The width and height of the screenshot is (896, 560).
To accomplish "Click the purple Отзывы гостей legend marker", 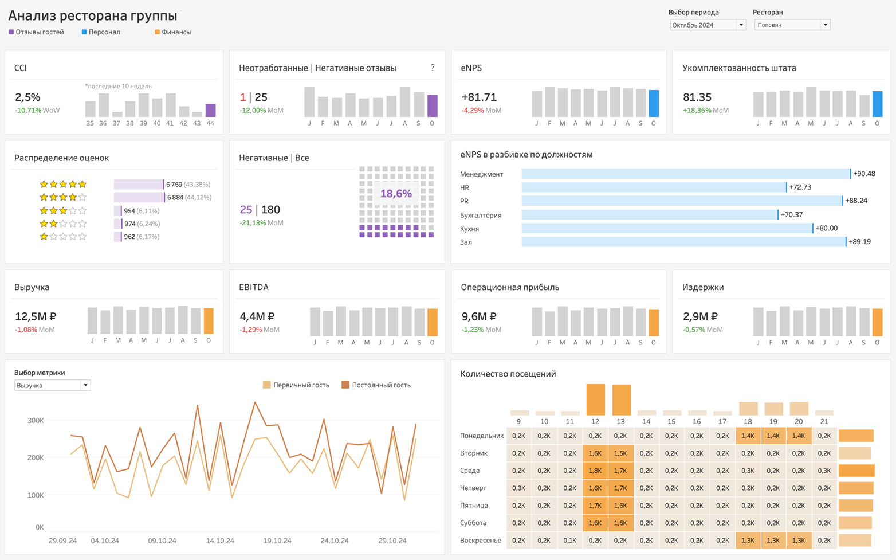I will [11, 32].
